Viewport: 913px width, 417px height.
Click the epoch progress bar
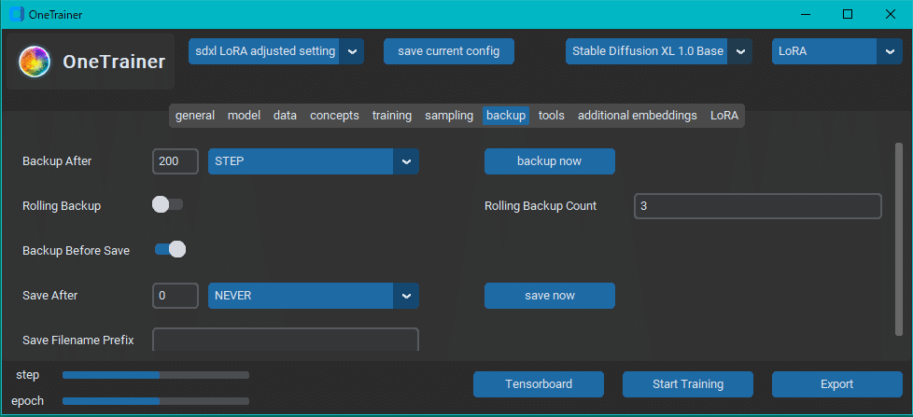click(156, 401)
